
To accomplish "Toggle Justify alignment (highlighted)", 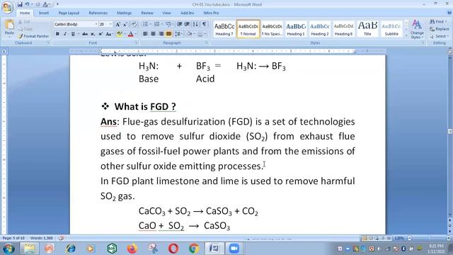I will (x=168, y=34).
